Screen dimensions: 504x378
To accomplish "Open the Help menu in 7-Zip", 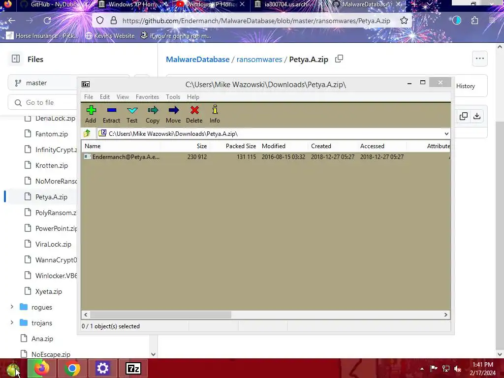I will click(193, 97).
